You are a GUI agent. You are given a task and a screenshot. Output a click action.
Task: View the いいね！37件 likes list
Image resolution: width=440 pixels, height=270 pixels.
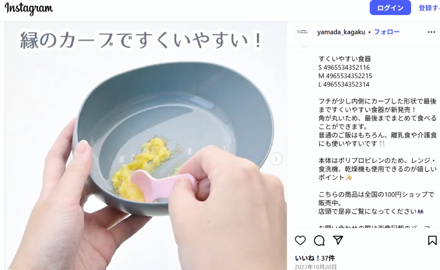click(x=315, y=258)
